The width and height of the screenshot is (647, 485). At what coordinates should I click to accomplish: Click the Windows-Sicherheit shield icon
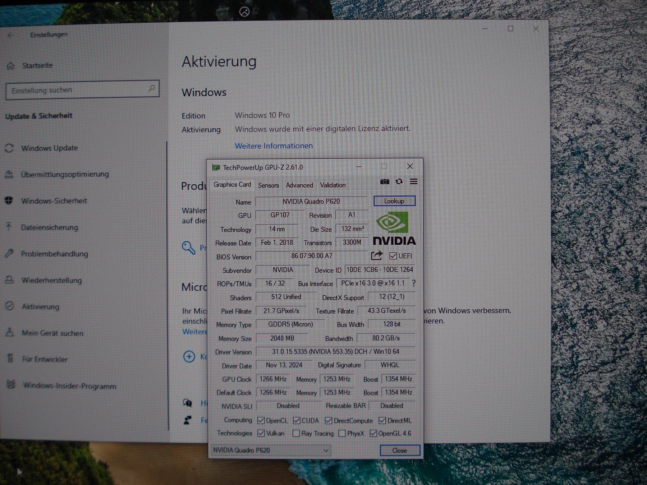tap(9, 201)
